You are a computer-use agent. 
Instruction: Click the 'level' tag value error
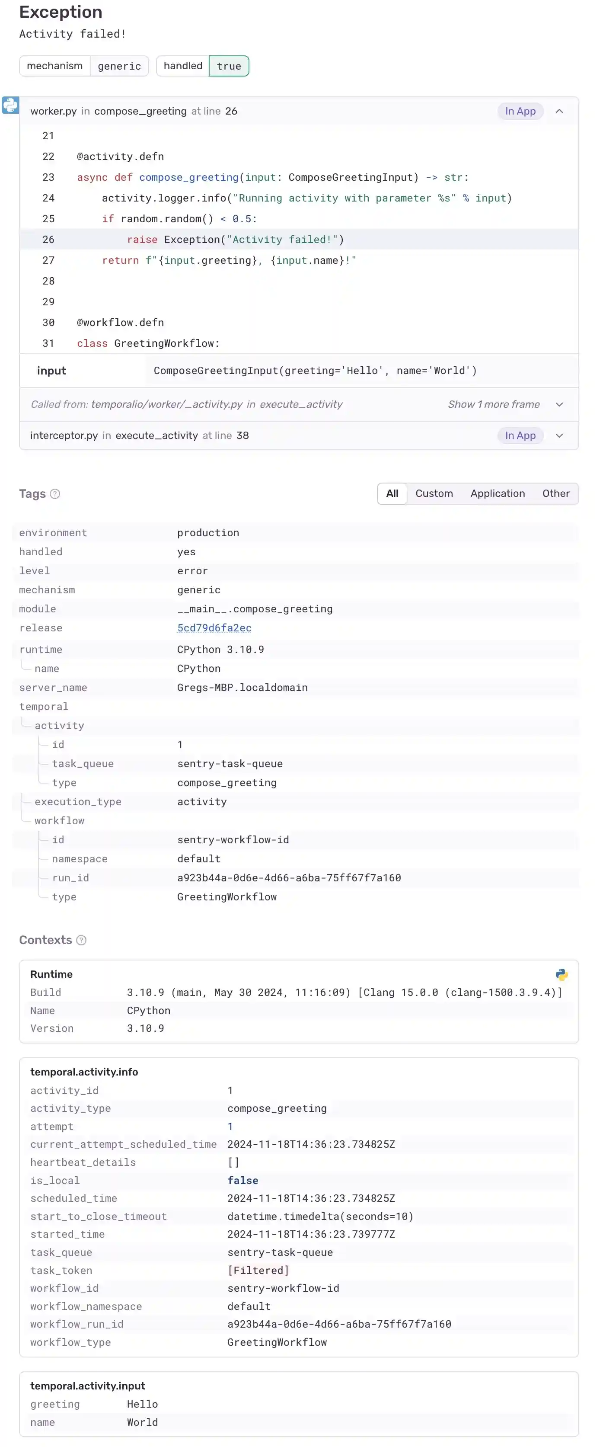pyautogui.click(x=192, y=571)
